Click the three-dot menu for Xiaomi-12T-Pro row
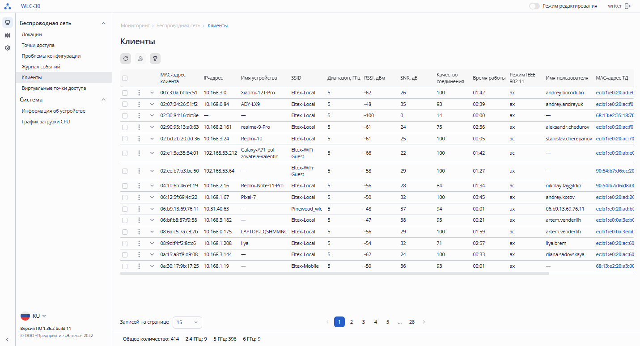640x346 pixels. click(139, 93)
